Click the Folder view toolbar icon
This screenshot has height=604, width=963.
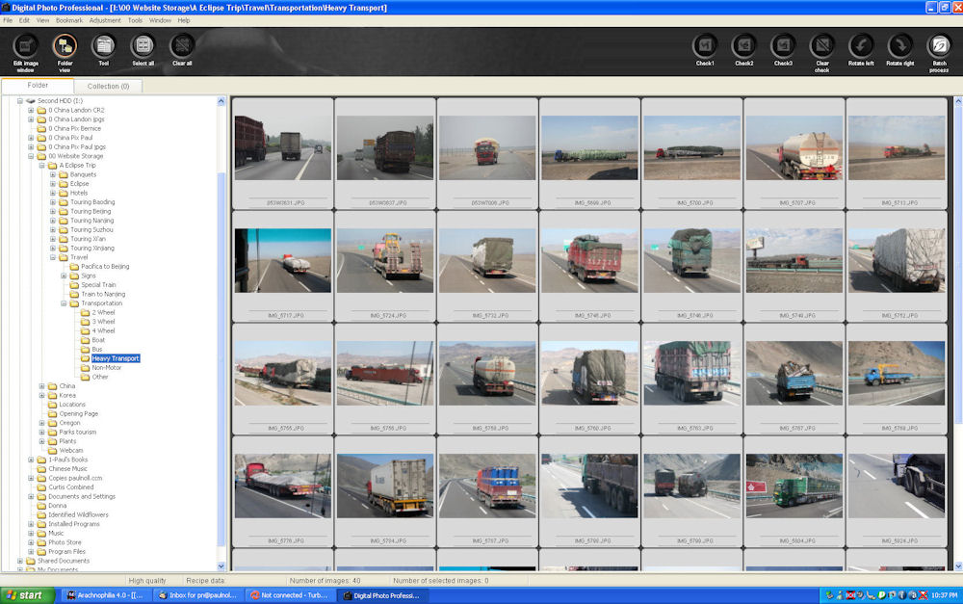[x=65, y=46]
